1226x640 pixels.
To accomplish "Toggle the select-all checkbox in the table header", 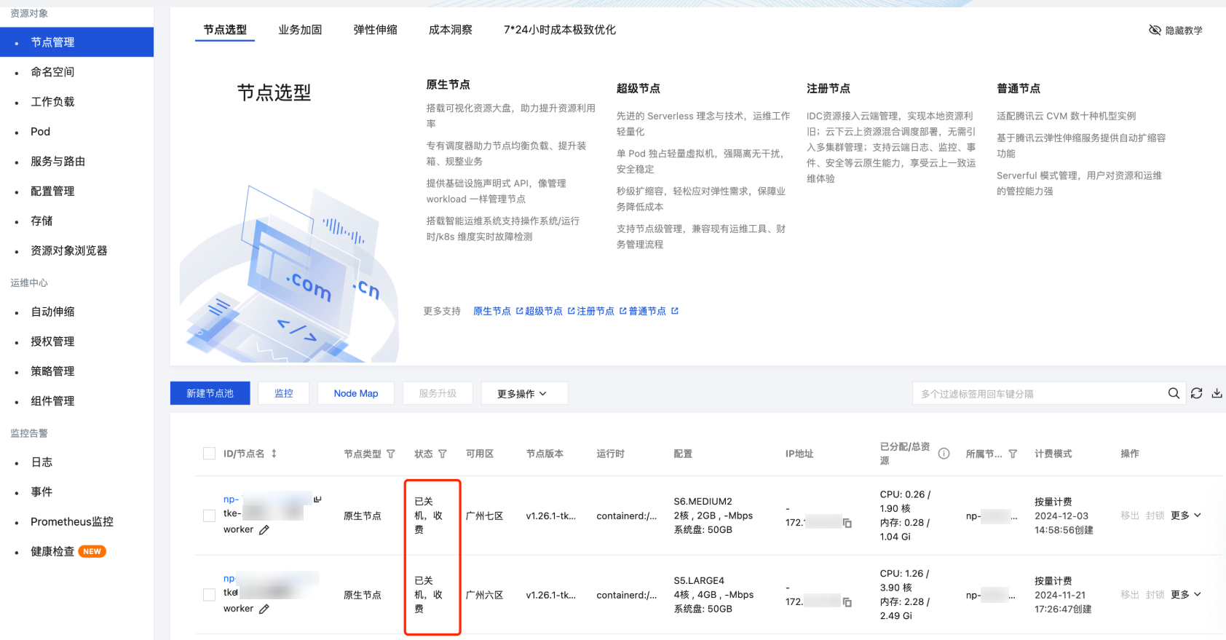I will pos(209,454).
